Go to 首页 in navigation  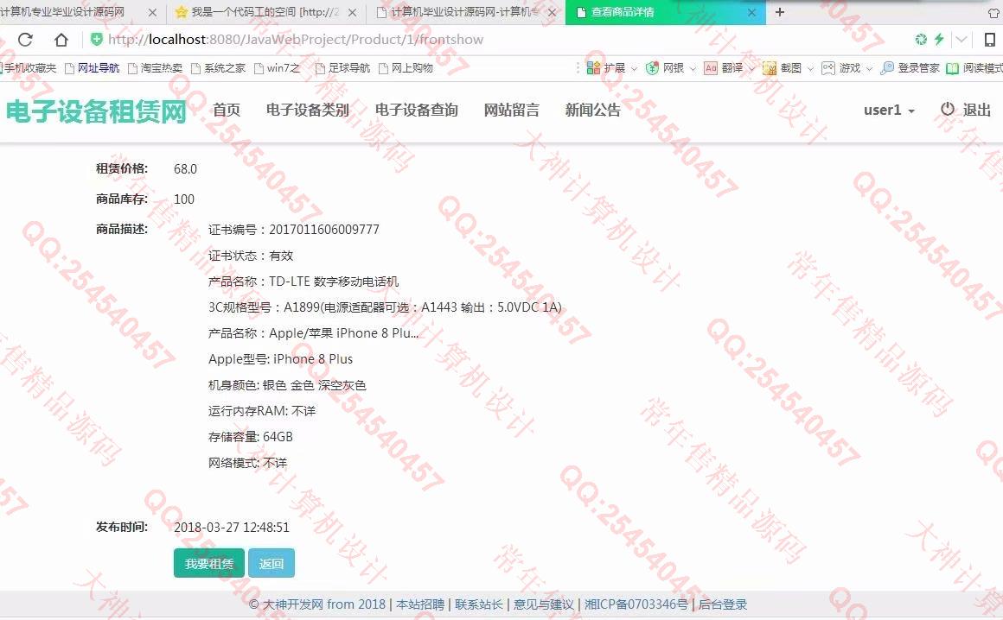[227, 110]
